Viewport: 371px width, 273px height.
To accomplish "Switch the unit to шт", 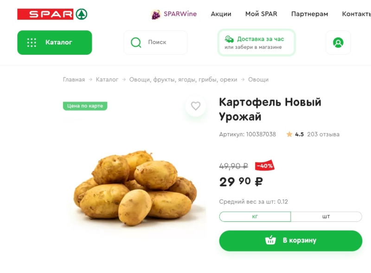I will pos(326,217).
